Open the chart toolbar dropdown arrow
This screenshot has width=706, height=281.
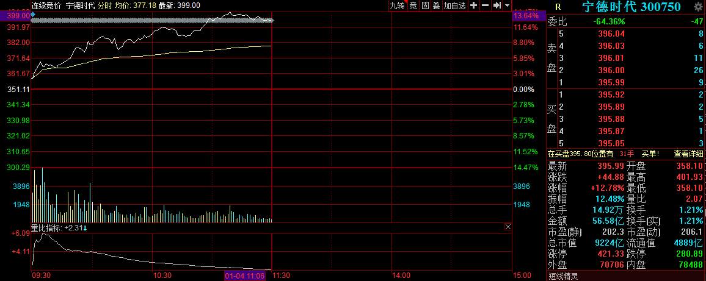508,5
